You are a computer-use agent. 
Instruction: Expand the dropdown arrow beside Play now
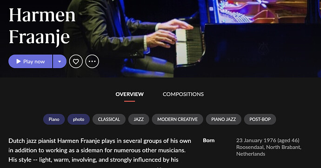60,61
